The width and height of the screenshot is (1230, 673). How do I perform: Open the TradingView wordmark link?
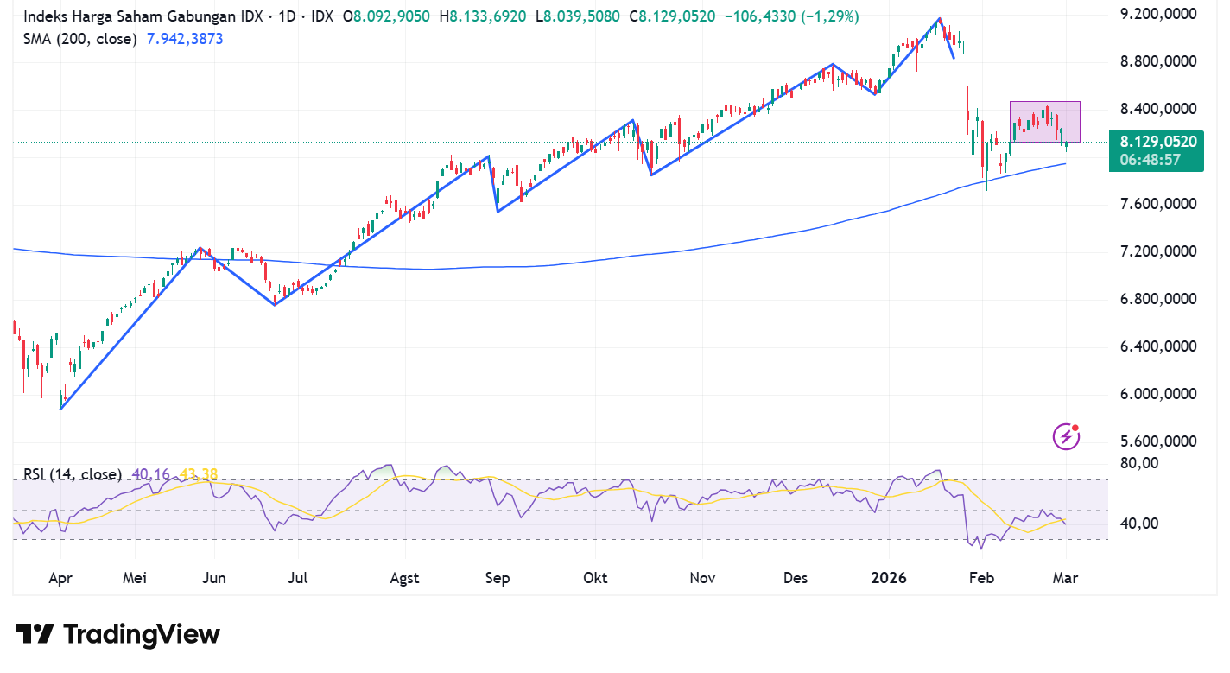143,634
